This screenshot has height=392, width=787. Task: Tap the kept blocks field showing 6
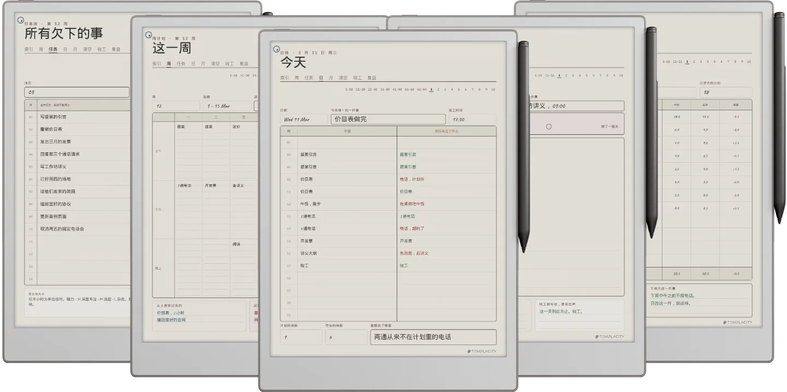click(346, 337)
